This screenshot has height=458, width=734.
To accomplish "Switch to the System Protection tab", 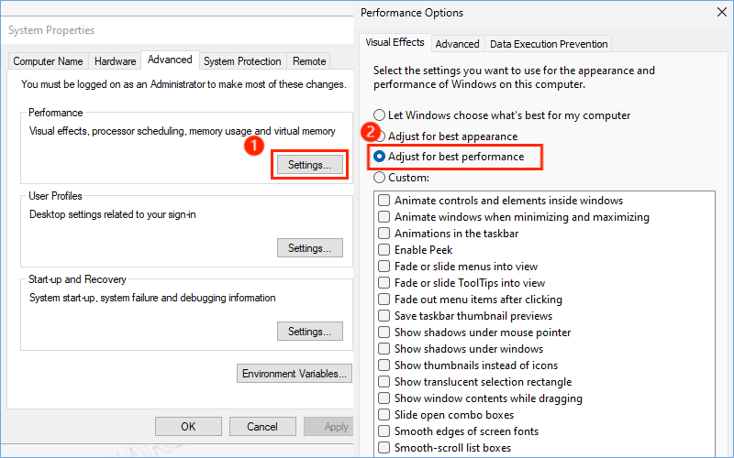I will point(242,61).
